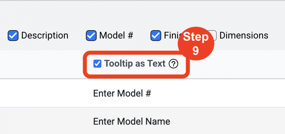Click the Tooltip as Text label
This screenshot has height=134, width=285.
[135, 64]
